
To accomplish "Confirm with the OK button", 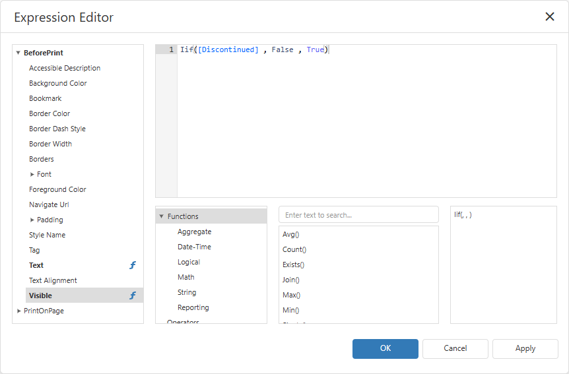I will click(385, 349).
